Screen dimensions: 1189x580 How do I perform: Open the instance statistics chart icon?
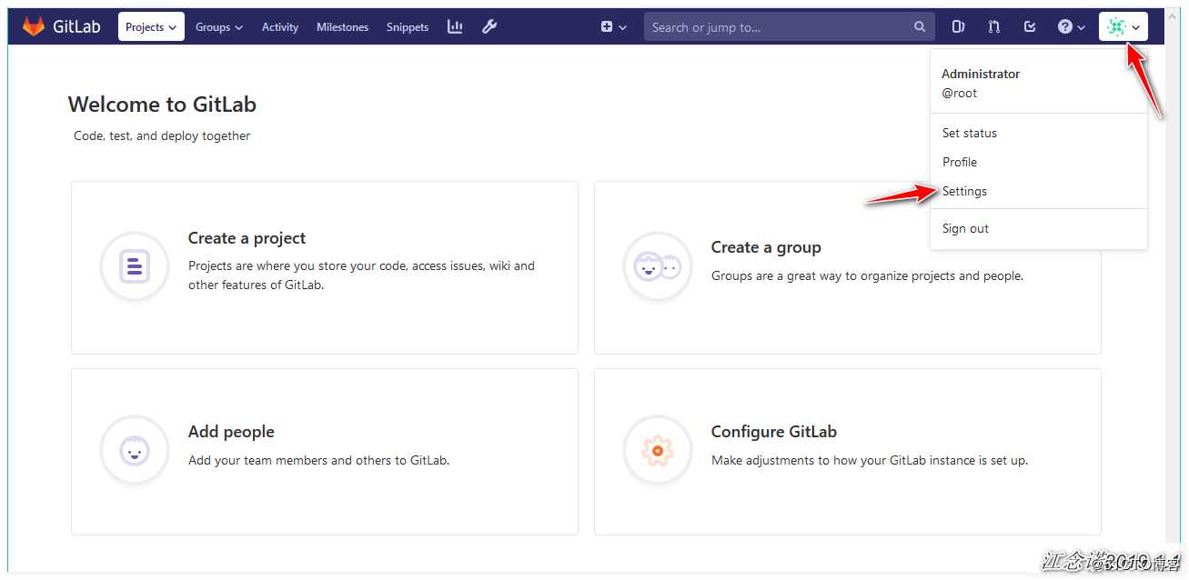pyautogui.click(x=455, y=26)
